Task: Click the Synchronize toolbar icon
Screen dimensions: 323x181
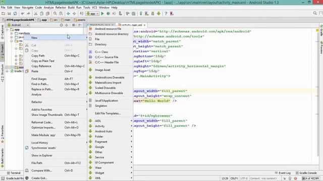Action: 15,14
